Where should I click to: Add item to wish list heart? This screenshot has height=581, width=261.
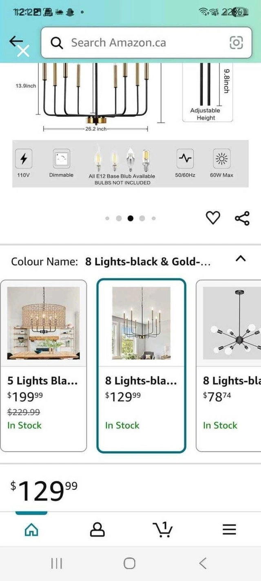click(212, 218)
